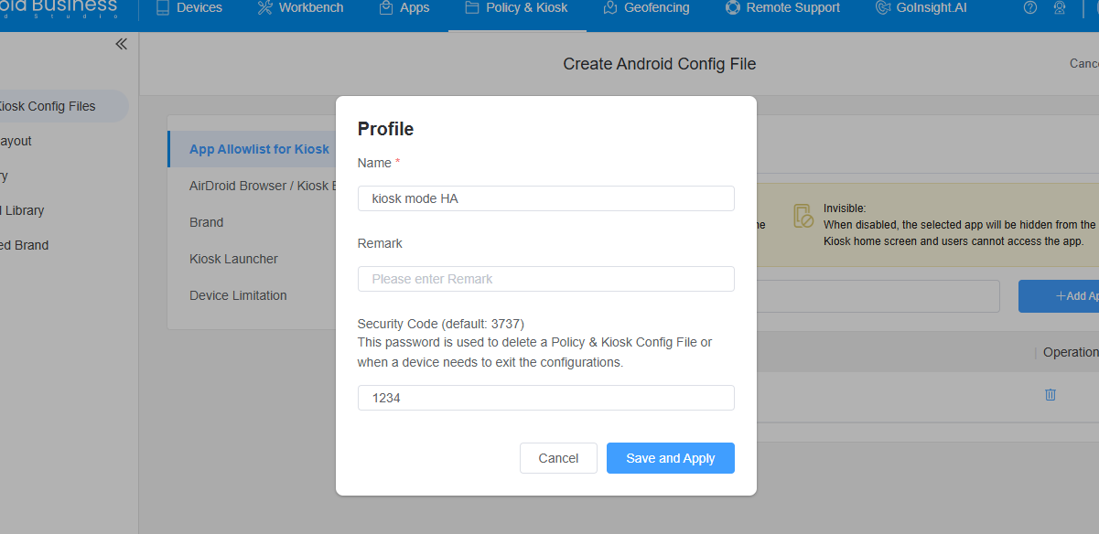Launch Remote Support via its headset icon
Viewport: 1099px width, 534px height.
point(732,8)
